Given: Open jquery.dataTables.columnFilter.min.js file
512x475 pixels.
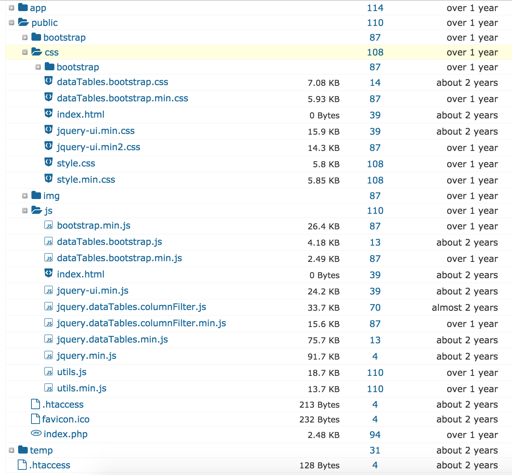Looking at the screenshot, I should click(141, 323).
